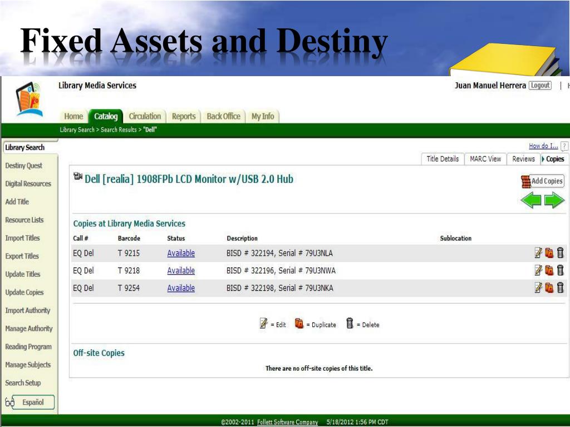Delete the copy with barcode T 9254

(560, 287)
